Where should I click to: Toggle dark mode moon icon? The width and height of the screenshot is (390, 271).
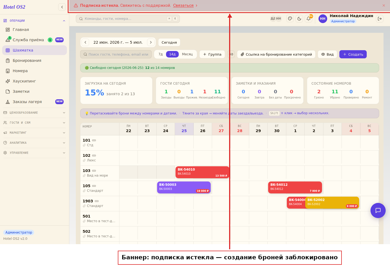click(x=299, y=19)
